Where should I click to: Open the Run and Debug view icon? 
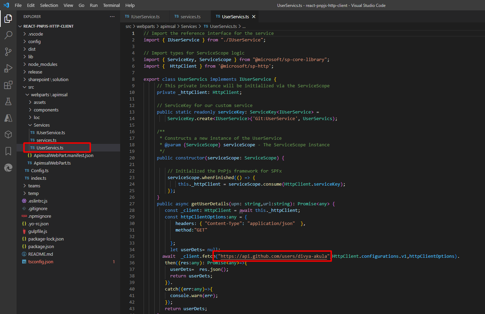pos(8,68)
